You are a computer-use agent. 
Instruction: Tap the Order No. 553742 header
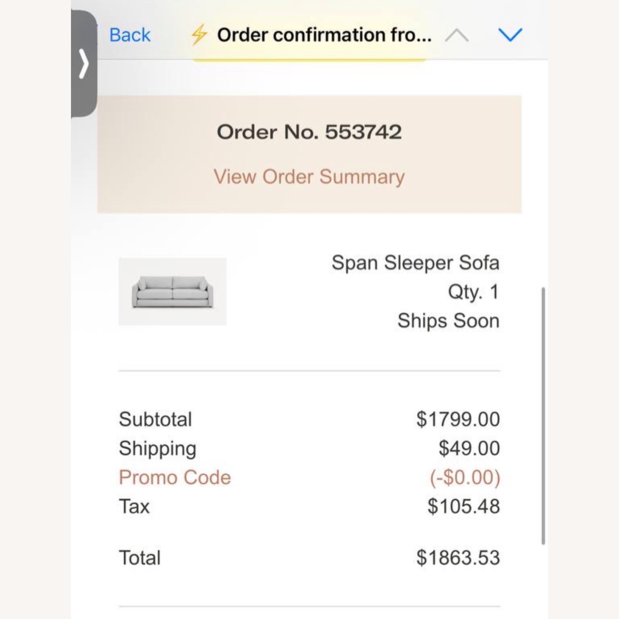tap(309, 132)
